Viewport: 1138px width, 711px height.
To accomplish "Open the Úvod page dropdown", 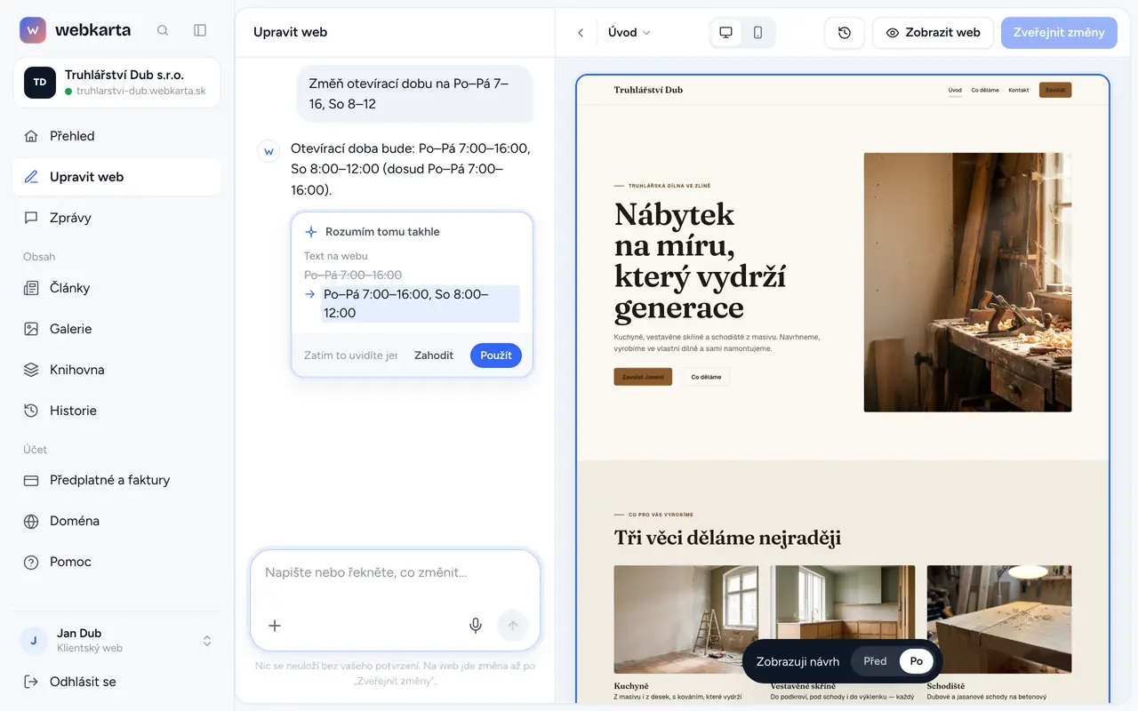I will pos(629,33).
